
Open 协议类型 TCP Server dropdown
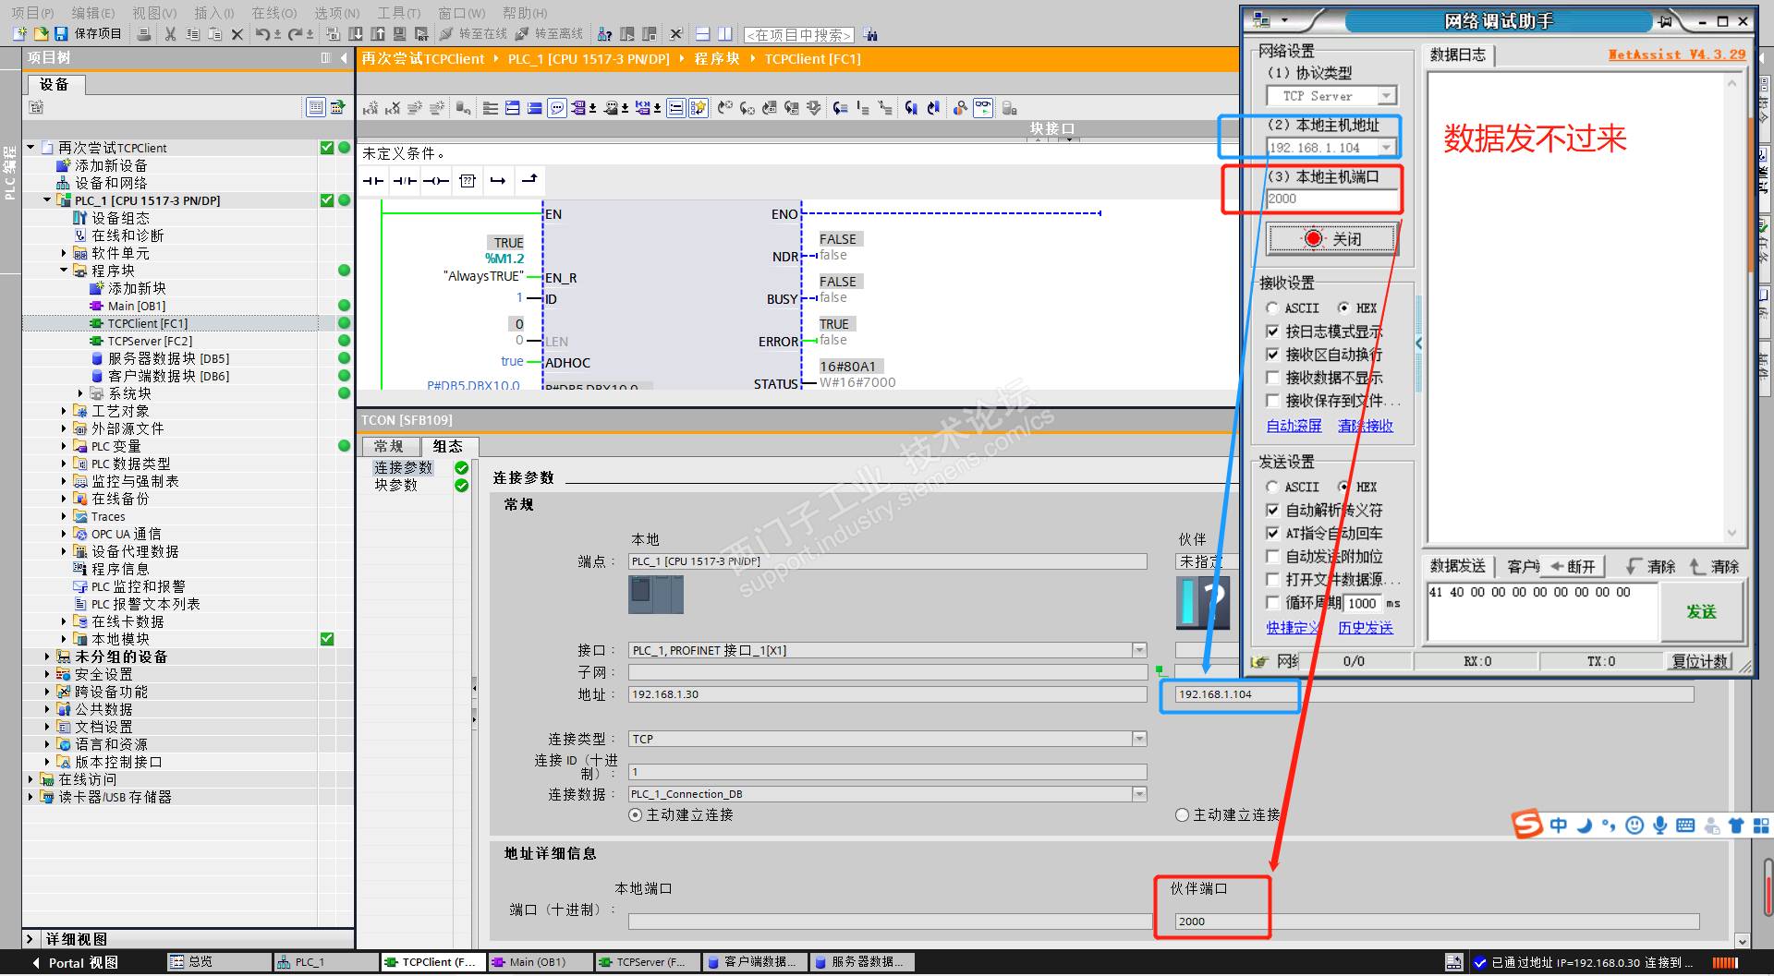pyautogui.click(x=1386, y=96)
